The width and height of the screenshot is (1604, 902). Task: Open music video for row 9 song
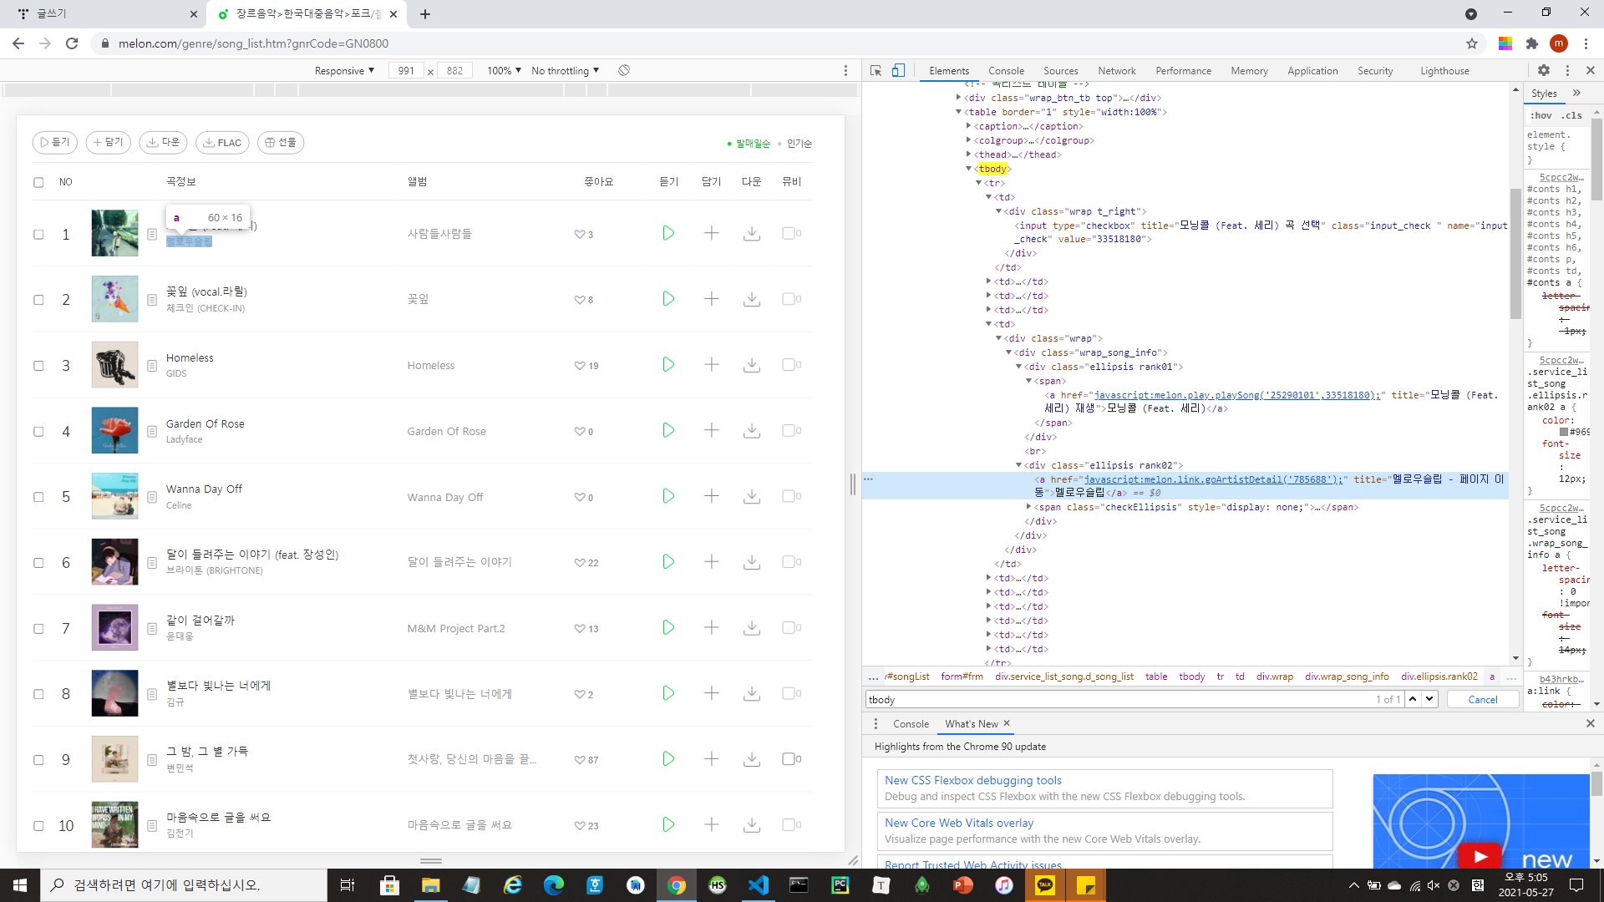coord(790,759)
